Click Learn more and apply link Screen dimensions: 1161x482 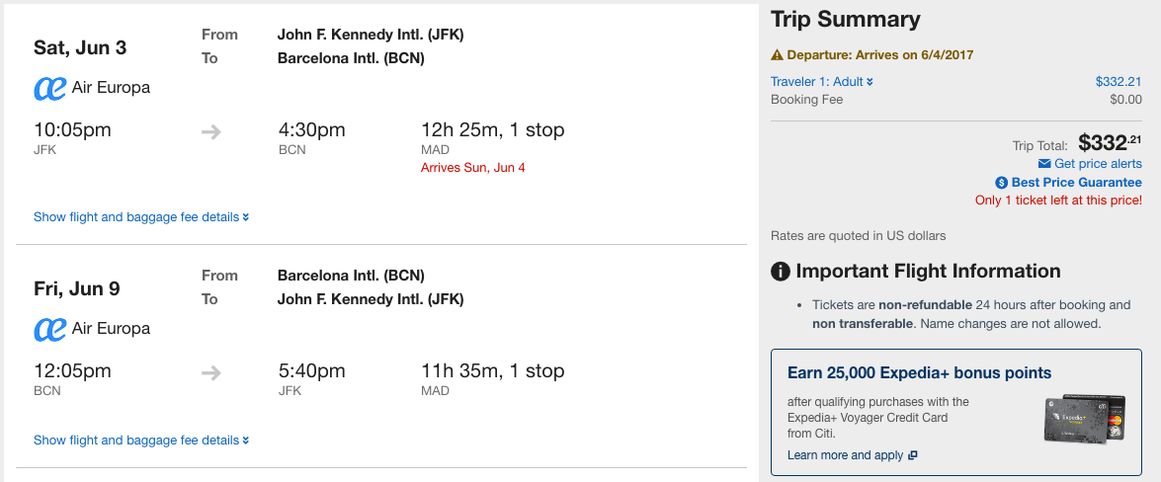pos(845,455)
